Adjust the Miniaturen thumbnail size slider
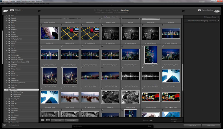This screenshot has width=223, height=129. 176,121
